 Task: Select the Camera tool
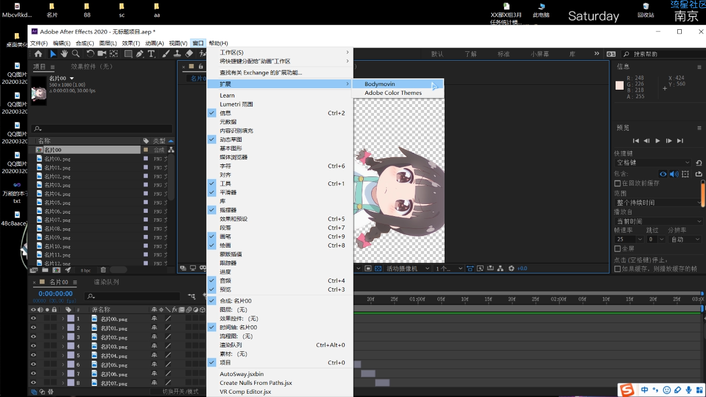(102, 54)
